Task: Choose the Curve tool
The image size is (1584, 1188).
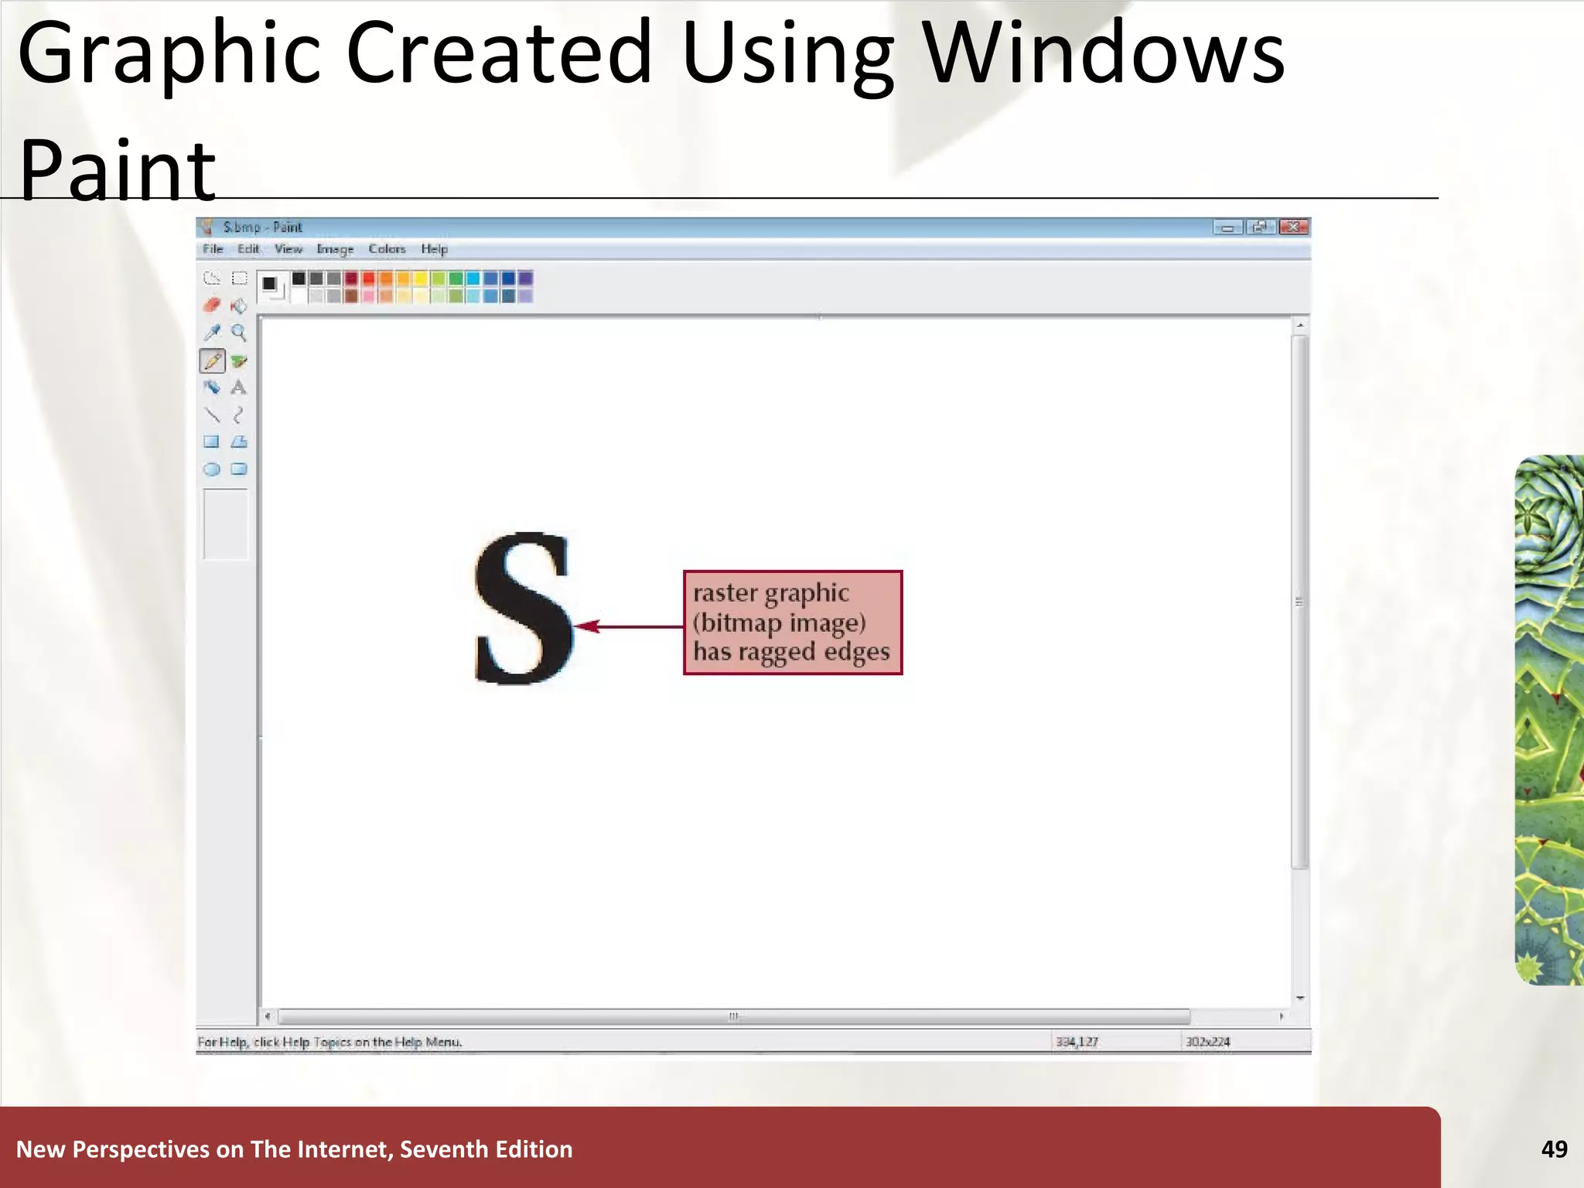Action: coord(239,415)
